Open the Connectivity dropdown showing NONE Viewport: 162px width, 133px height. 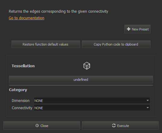coord(92,108)
